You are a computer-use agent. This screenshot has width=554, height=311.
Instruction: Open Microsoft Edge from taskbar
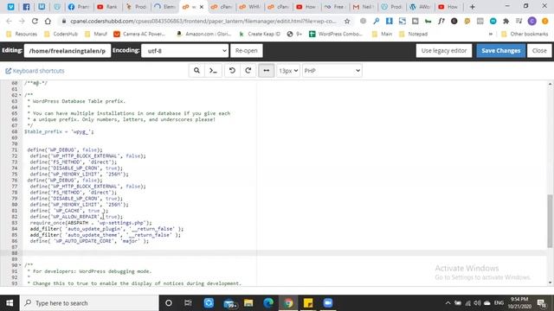point(268,303)
